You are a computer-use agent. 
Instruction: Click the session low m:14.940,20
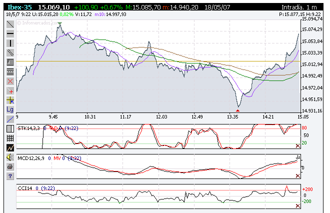180,7
